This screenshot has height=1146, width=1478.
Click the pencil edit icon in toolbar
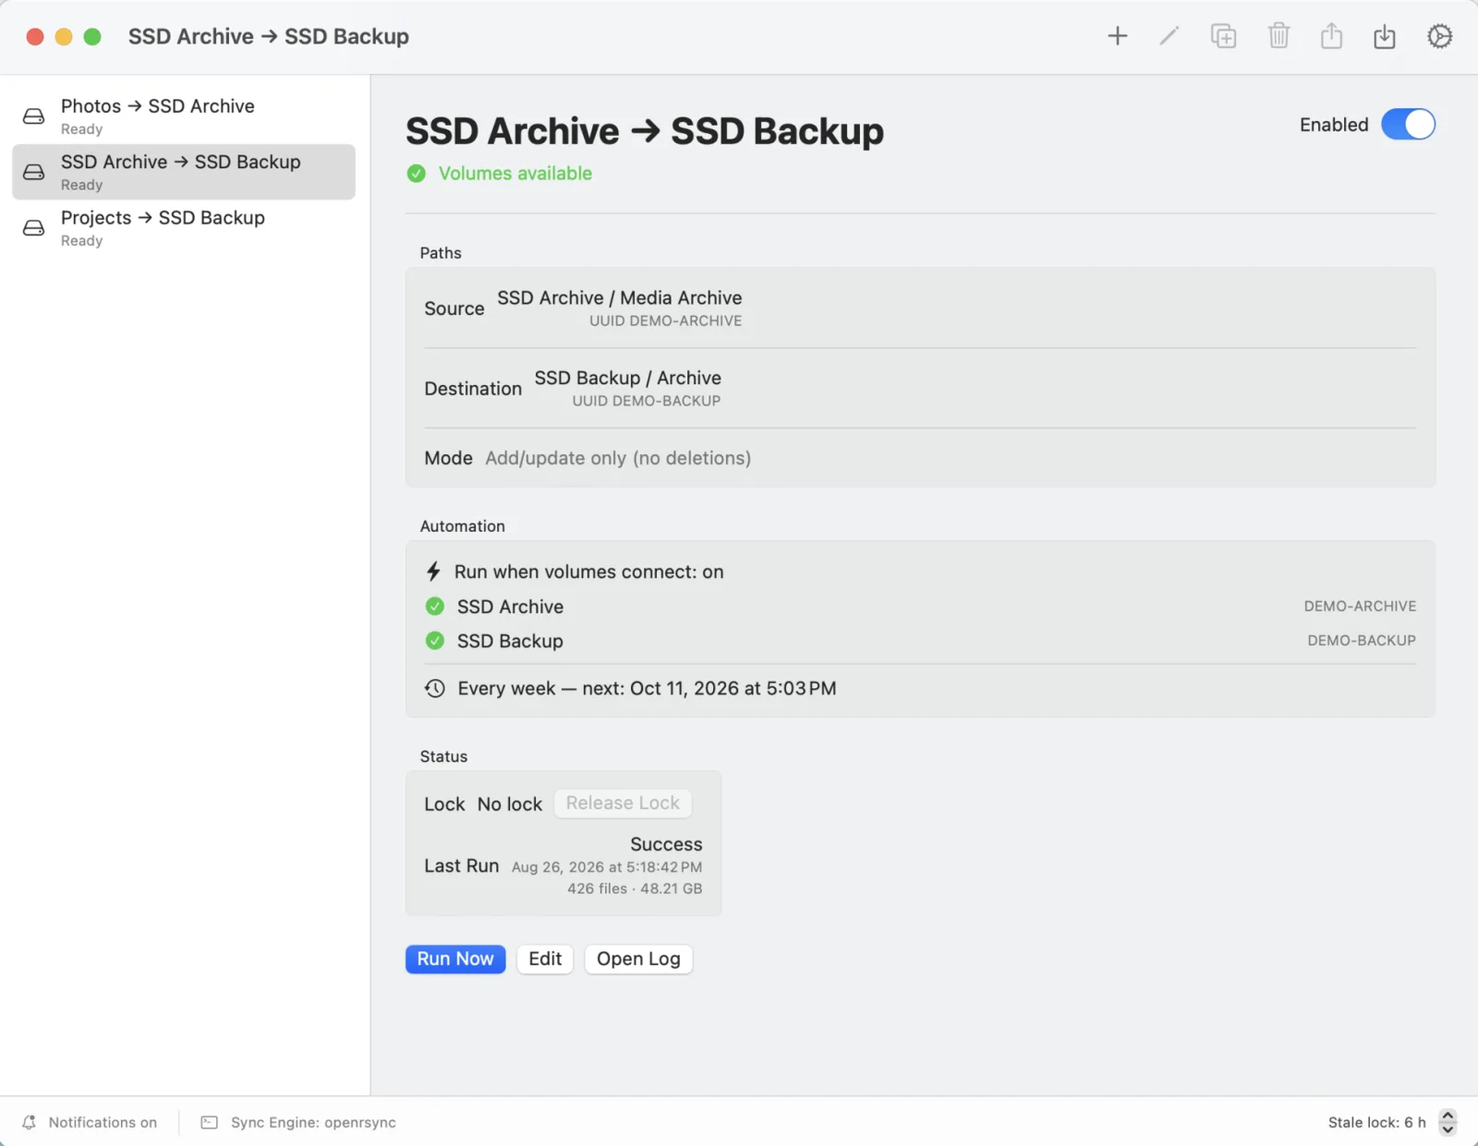coord(1169,36)
